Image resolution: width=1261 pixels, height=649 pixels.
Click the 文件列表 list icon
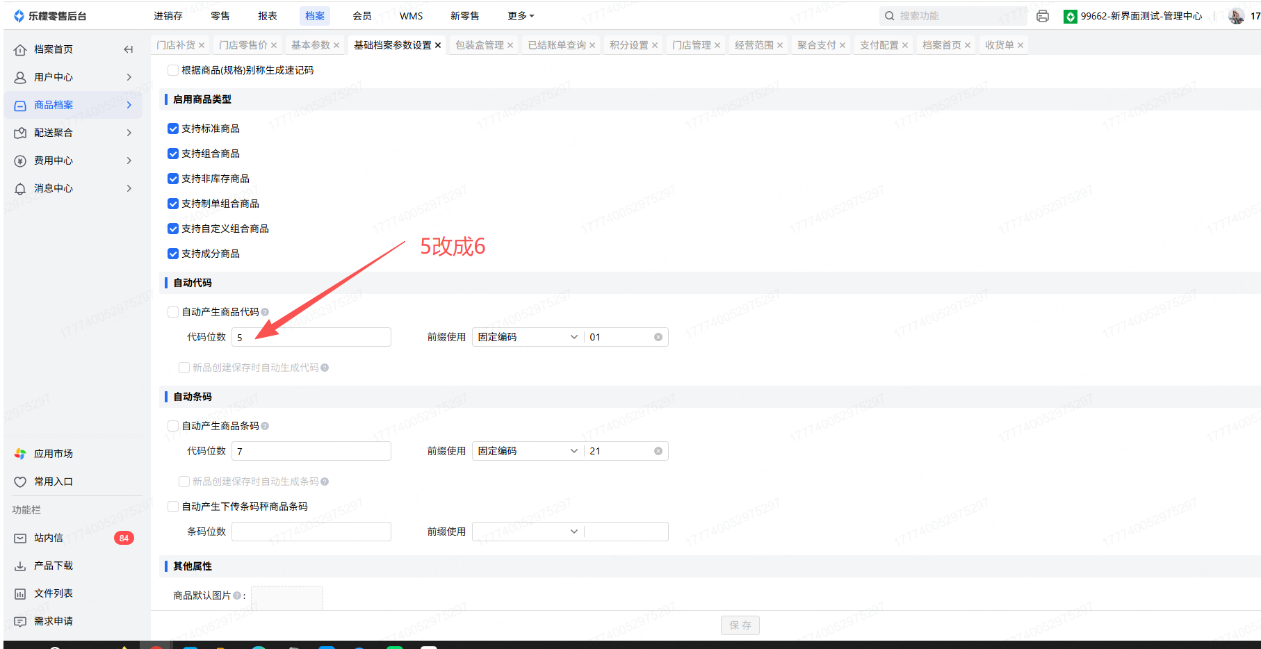pos(20,593)
